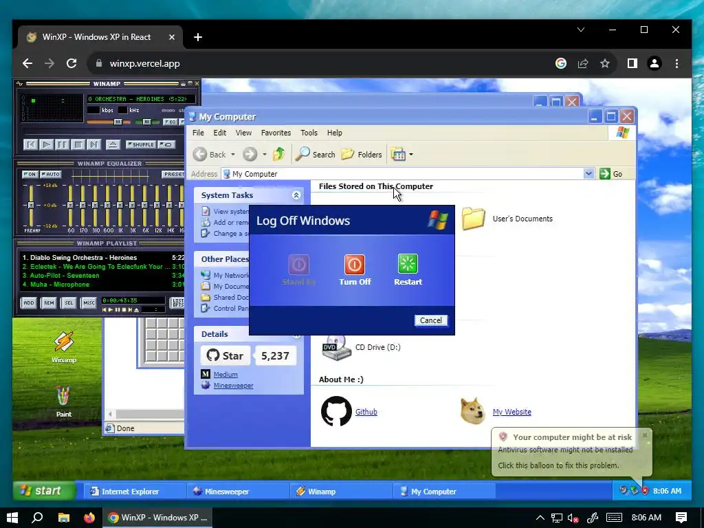This screenshot has height=528, width=704.
Task: Cancel the Log Off Windows dialog
Action: [x=430, y=320]
